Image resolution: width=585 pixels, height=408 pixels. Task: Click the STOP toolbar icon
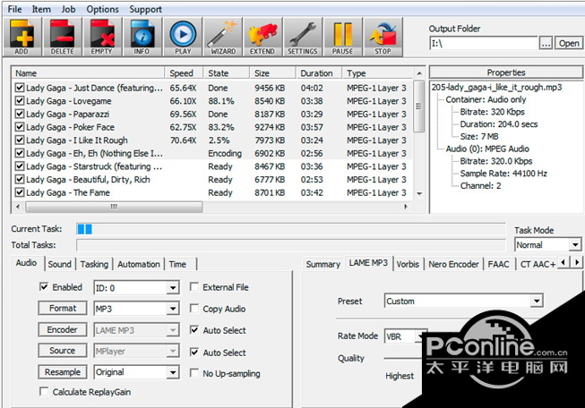click(383, 37)
